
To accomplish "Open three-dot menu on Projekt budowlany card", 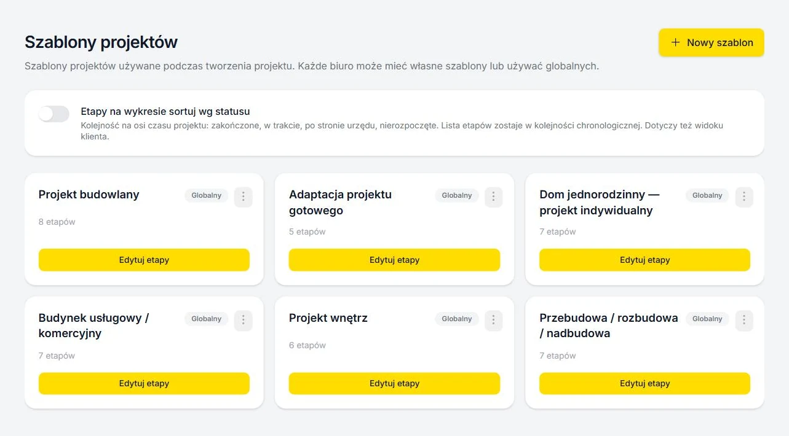I will click(243, 197).
